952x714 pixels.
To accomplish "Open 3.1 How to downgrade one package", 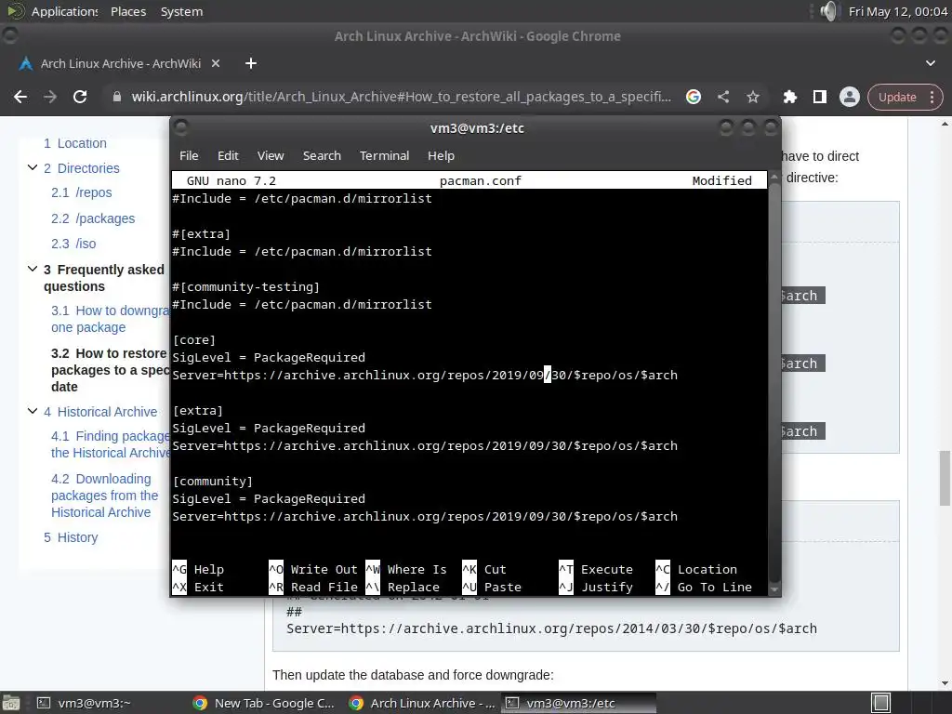I will 110,319.
